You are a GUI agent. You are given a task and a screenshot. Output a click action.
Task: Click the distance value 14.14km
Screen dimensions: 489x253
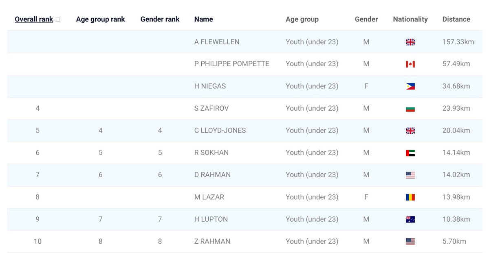click(x=456, y=153)
